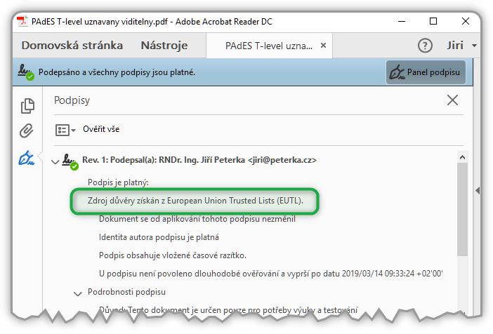Click the scrollbar up arrow in signatures list
493x334 pixels.
[x=462, y=157]
